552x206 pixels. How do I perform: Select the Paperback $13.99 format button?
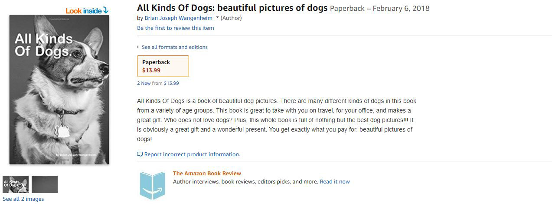click(x=163, y=66)
